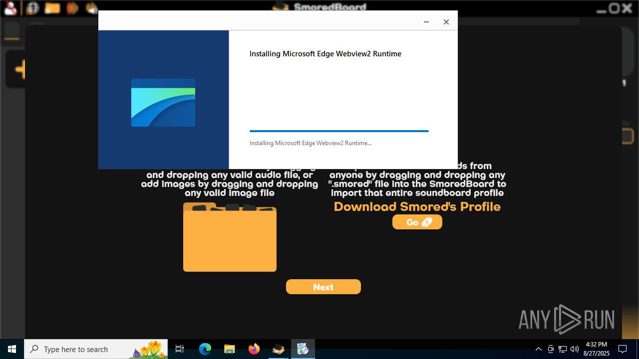Launch Firefox from taskbar

coord(254,349)
